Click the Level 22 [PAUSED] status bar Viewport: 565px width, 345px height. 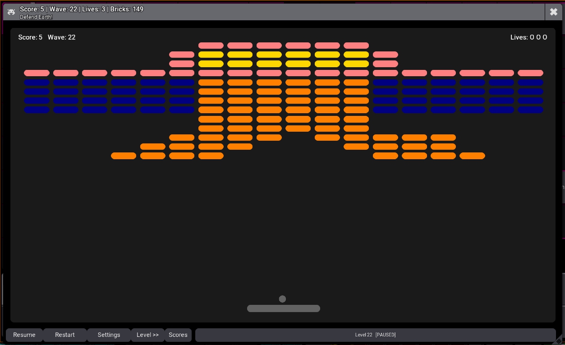pyautogui.click(x=375, y=335)
